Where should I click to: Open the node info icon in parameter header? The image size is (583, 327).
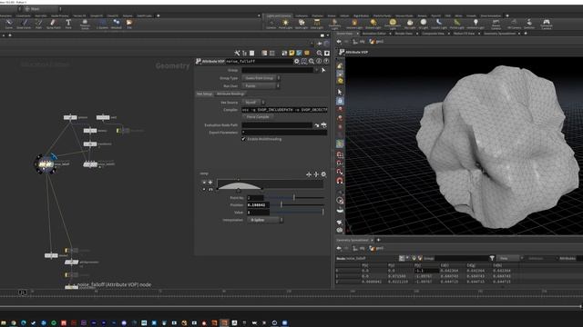(319, 61)
